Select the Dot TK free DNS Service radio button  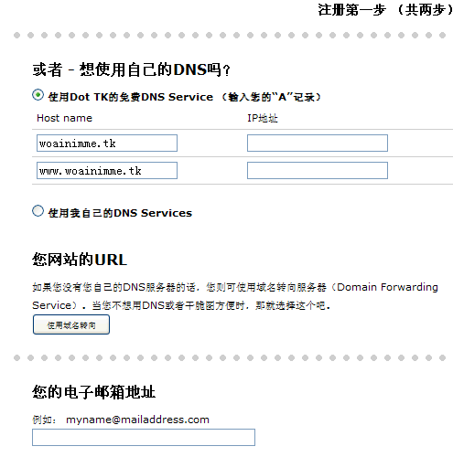click(38, 95)
